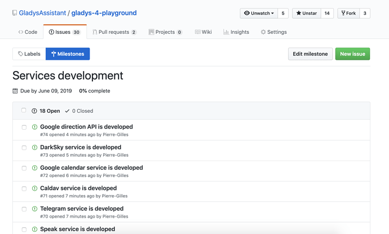Check the Google direction API issue checkbox
Screen dimensions: 389x234
point(24,127)
